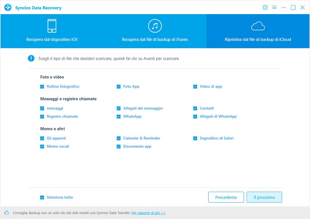Viewport: 310px width, 219px height.
Task: Click the blue exclamation info icon
Action: [x=31, y=58]
